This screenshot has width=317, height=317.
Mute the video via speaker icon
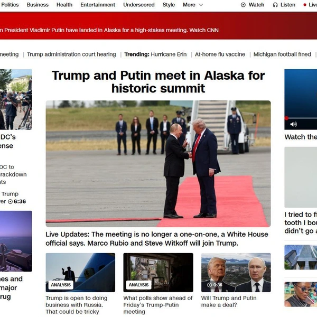[x=293, y=124]
